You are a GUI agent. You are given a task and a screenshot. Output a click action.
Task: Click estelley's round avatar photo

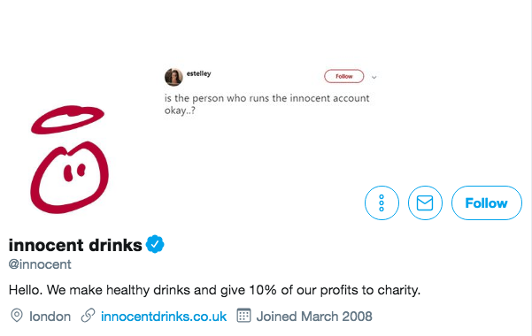pyautogui.click(x=173, y=77)
